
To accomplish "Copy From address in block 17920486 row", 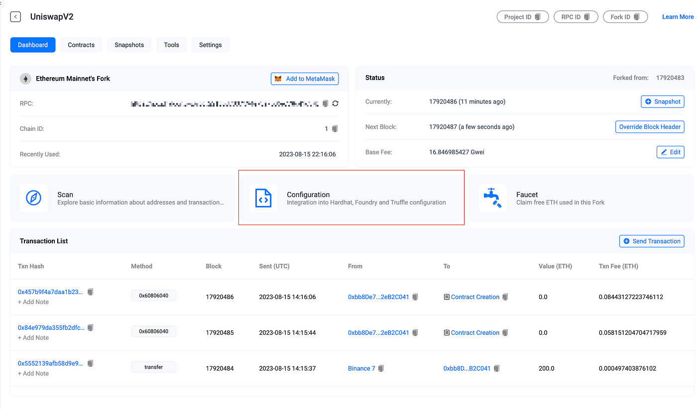I will click(x=415, y=297).
